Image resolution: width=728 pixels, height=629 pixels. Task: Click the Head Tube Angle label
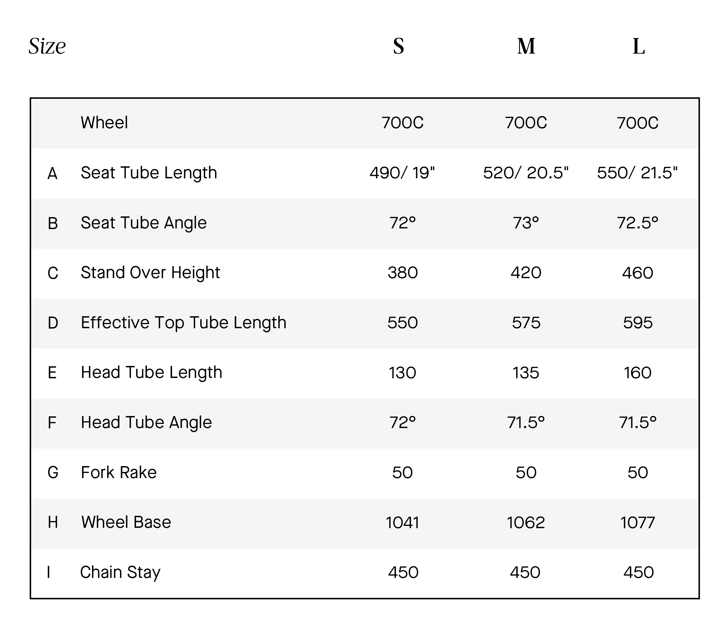146,423
